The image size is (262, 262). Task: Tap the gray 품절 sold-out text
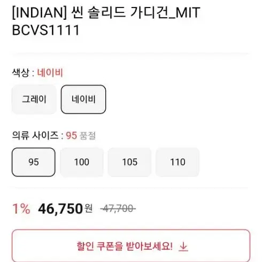pos(87,135)
